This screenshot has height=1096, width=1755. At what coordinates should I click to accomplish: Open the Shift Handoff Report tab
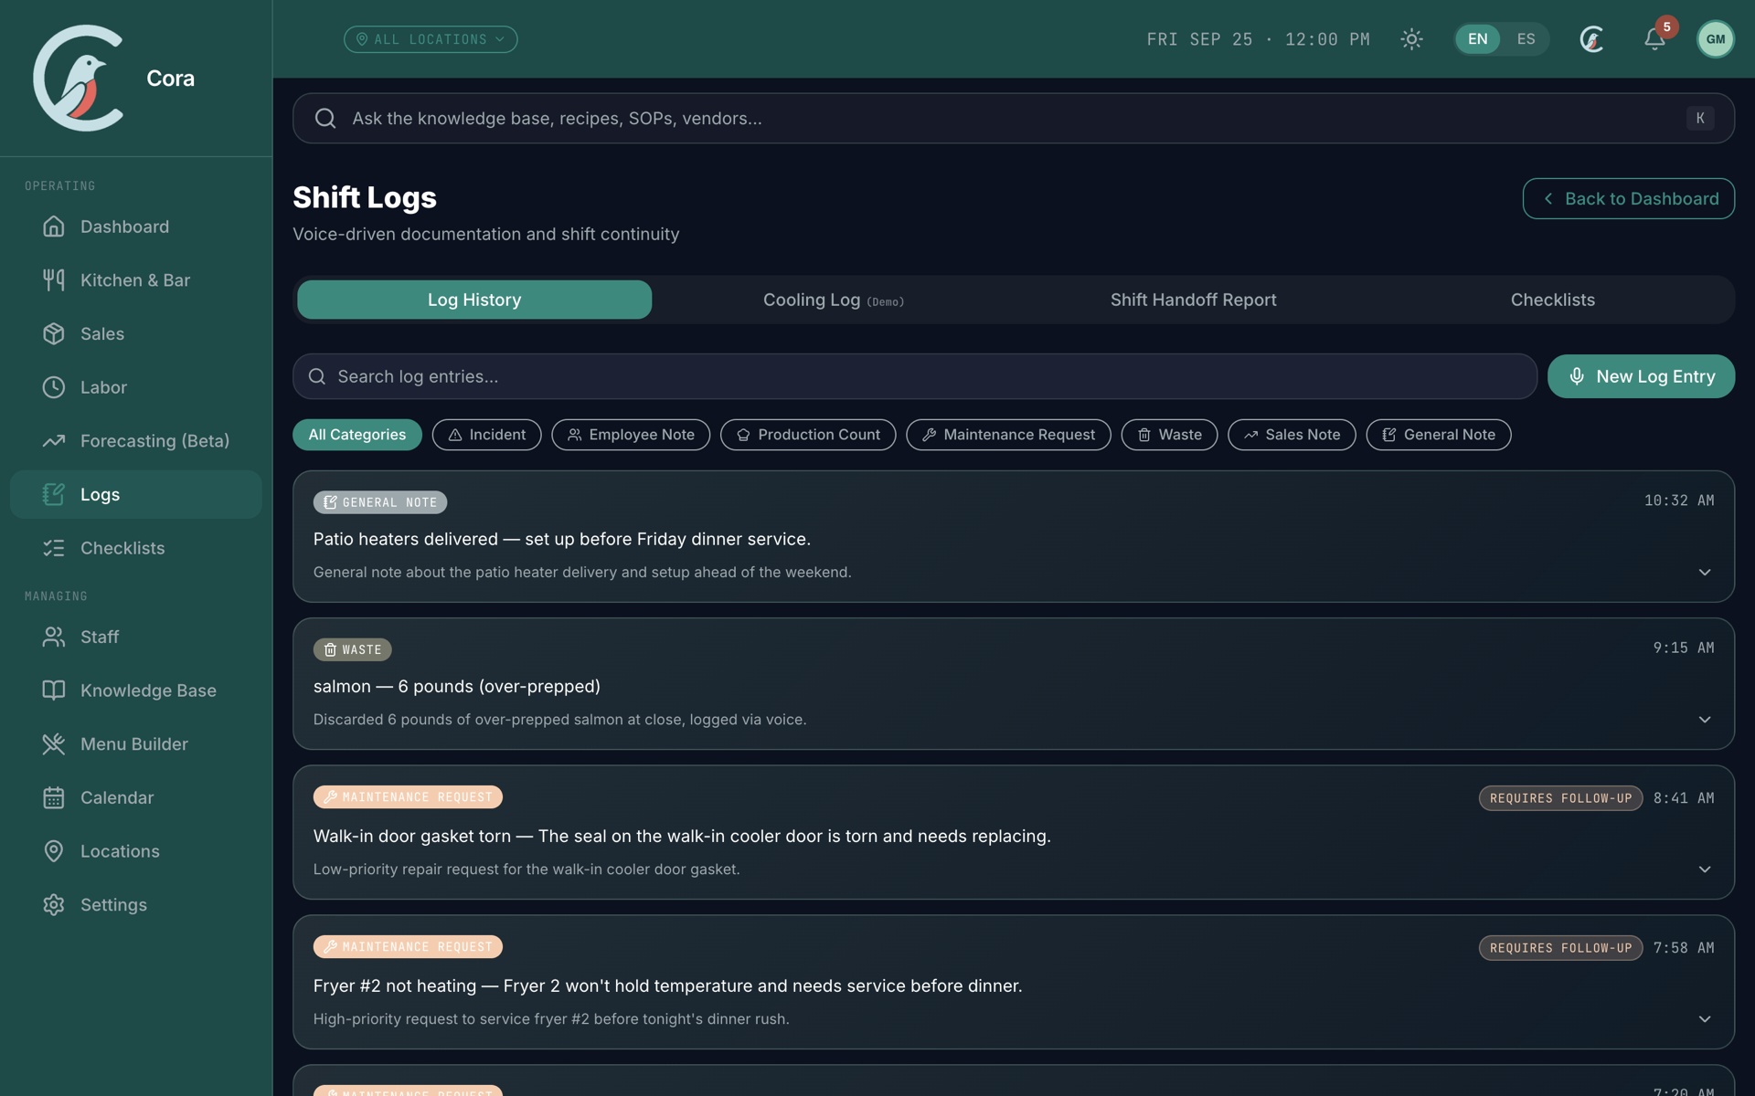(x=1193, y=300)
